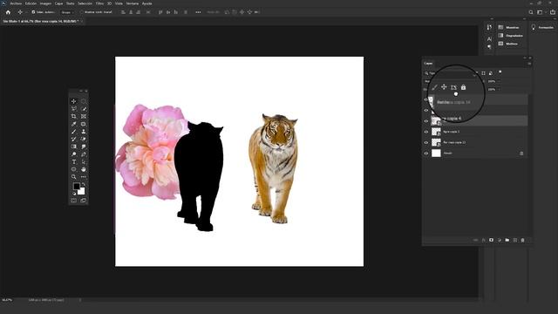Open the Capas panel options menu

point(529,64)
